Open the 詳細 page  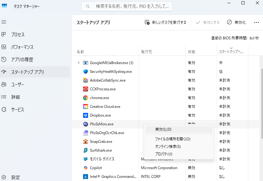[x=16, y=97]
